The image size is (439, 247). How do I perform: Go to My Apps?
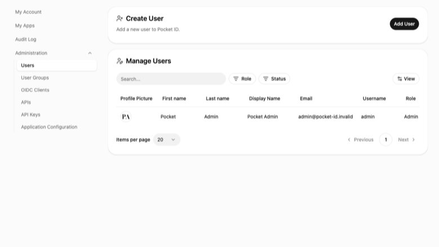tap(25, 26)
